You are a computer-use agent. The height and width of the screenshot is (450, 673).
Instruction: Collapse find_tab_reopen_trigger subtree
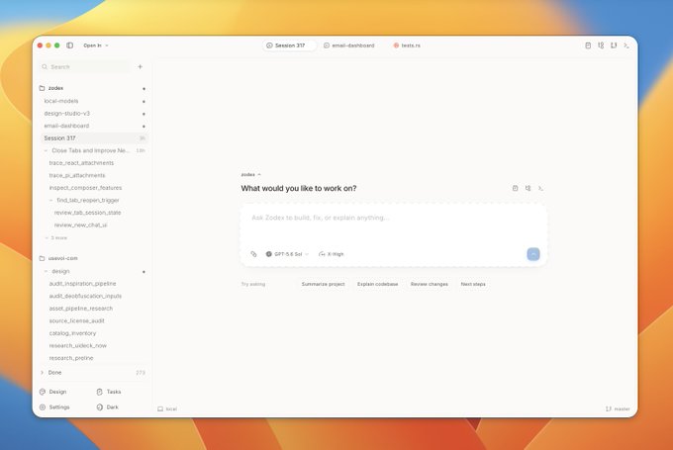click(x=51, y=201)
